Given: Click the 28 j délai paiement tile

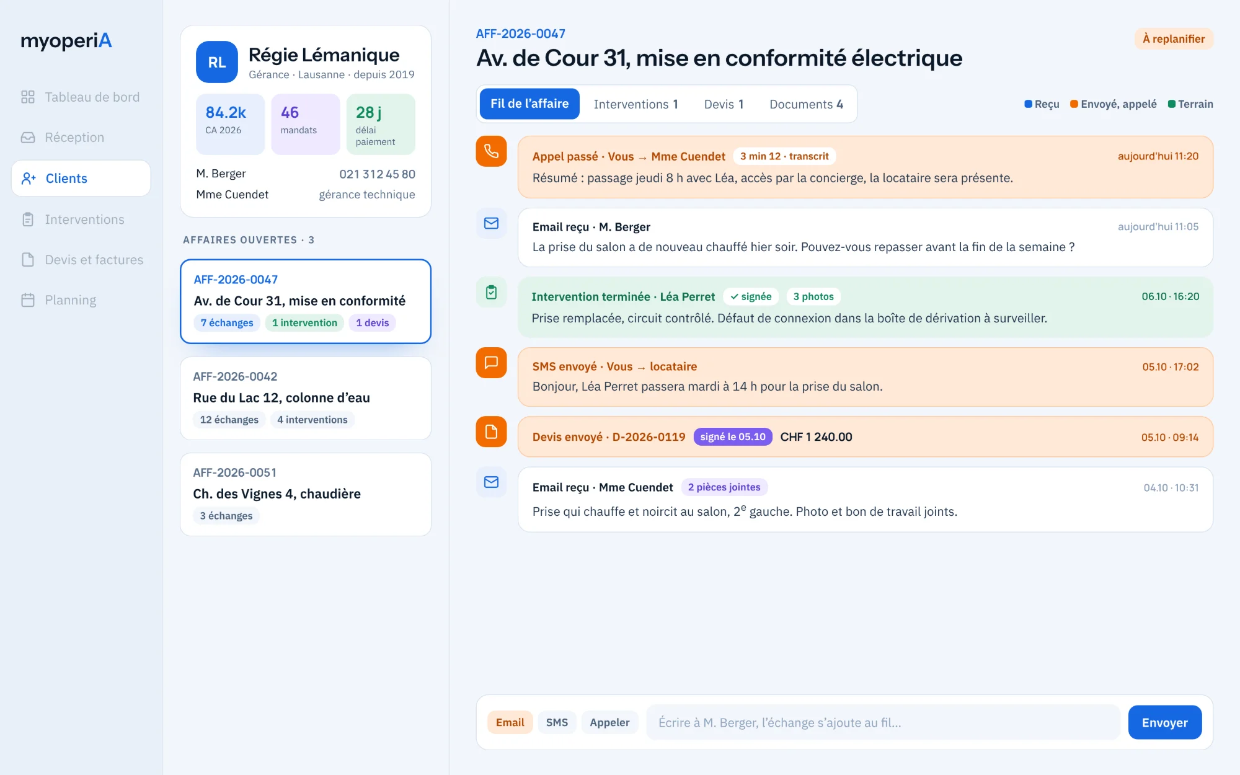Looking at the screenshot, I should 381,124.
